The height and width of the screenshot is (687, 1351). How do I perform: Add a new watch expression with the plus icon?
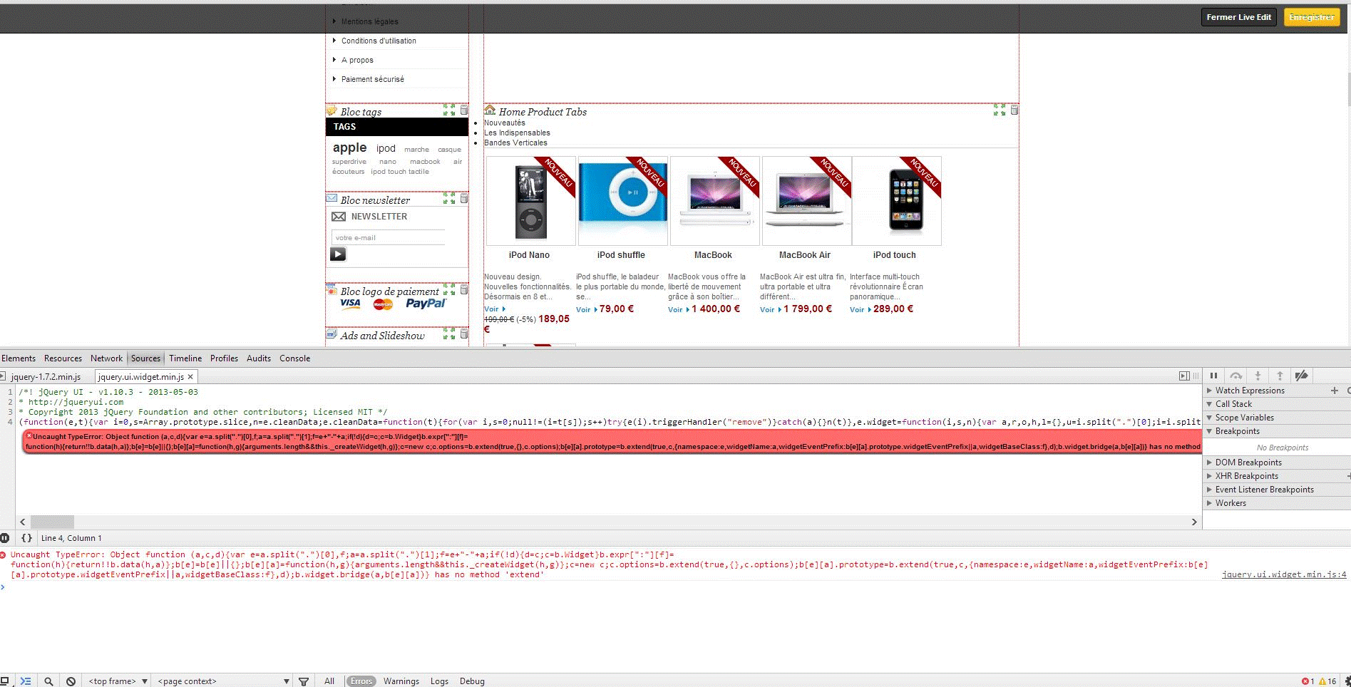(1335, 391)
